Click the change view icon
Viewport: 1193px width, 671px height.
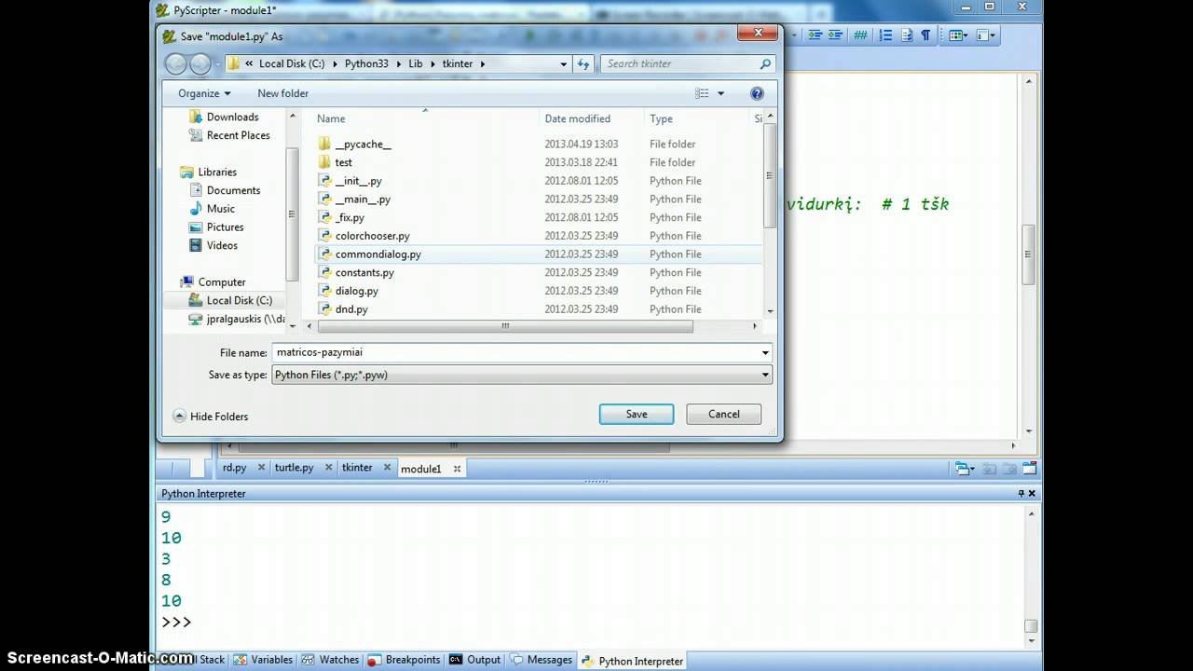tap(703, 93)
